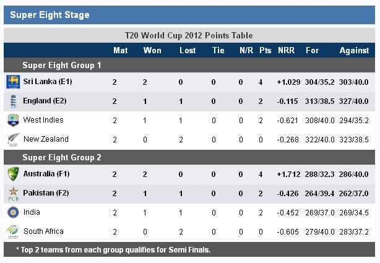Viewport: 380px width, 263px height.
Task: Select the Super Eight Stage header
Action: (x=189, y=15)
